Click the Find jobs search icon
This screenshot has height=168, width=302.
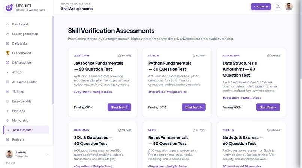click(x=7, y=111)
